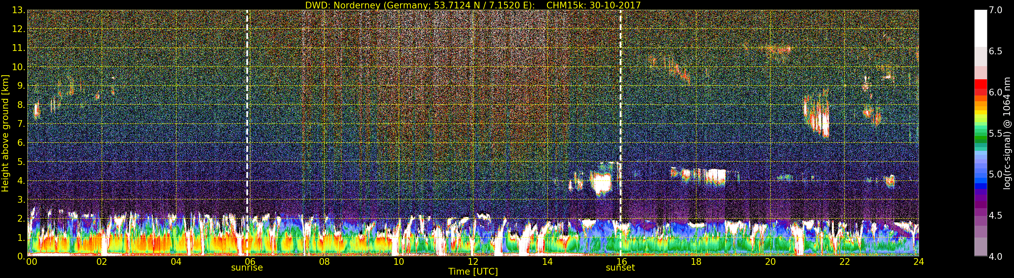Screen dimensions: 1014x278
Task: Click the height axis tick label '11.'
Action: click(19, 48)
